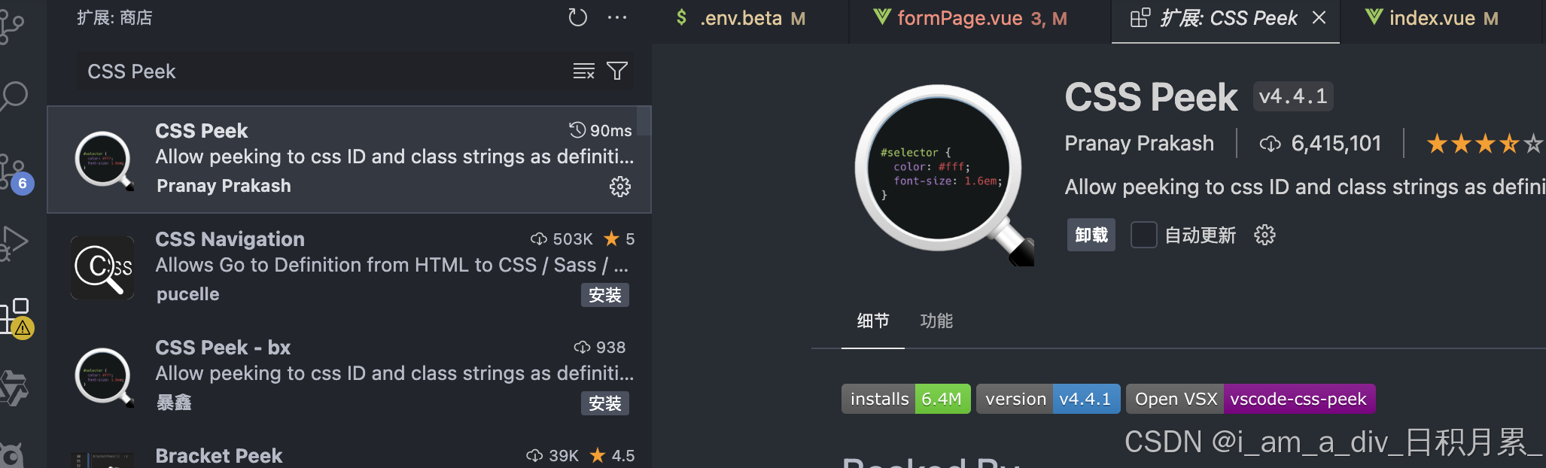Viewport: 1546px width, 468px height.
Task: Click the extension list scrollbar thumb
Action: tap(644, 120)
